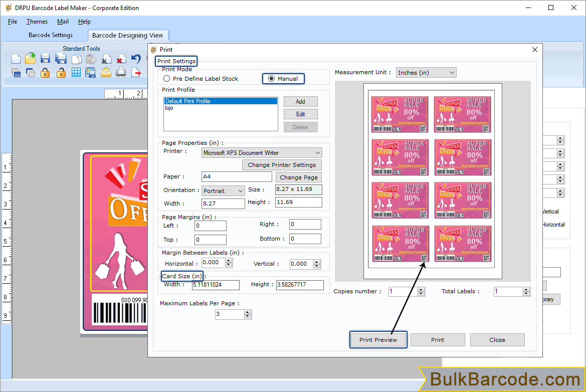
Task: Click the Change Page button
Action: click(x=299, y=177)
